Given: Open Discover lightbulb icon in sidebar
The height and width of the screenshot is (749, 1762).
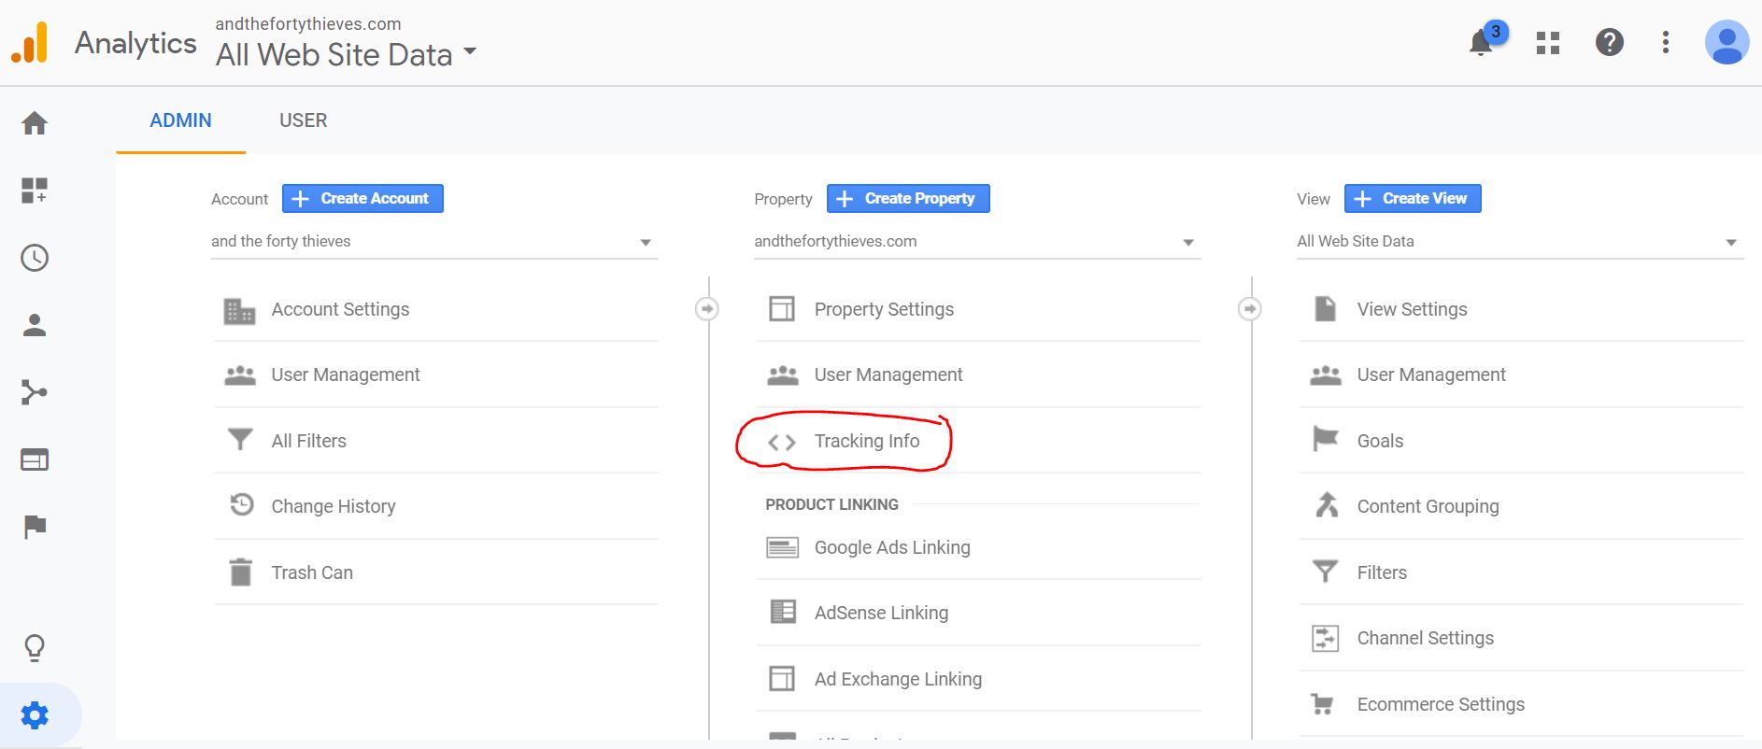Looking at the screenshot, I should point(35,648).
